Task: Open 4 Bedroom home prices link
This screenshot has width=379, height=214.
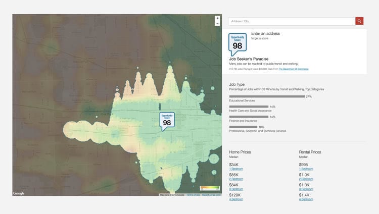Action: tap(236, 199)
